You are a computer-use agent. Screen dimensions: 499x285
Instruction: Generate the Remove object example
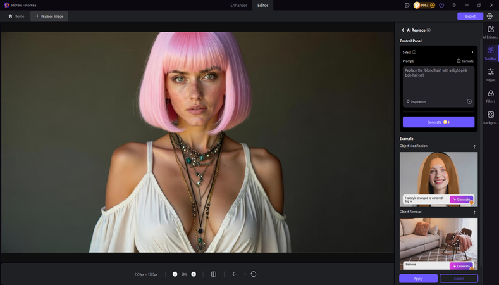pyautogui.click(x=462, y=266)
